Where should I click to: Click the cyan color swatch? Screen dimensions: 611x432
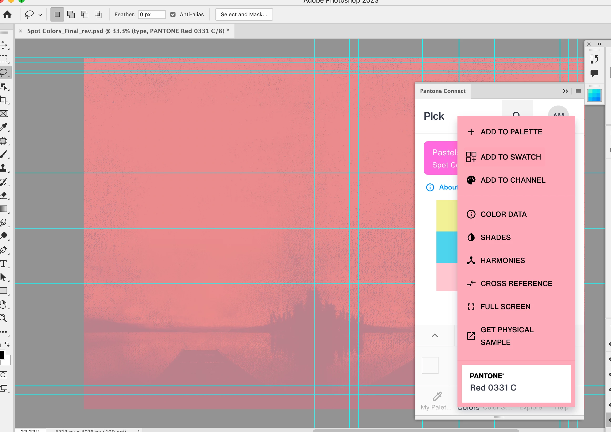pos(447,247)
